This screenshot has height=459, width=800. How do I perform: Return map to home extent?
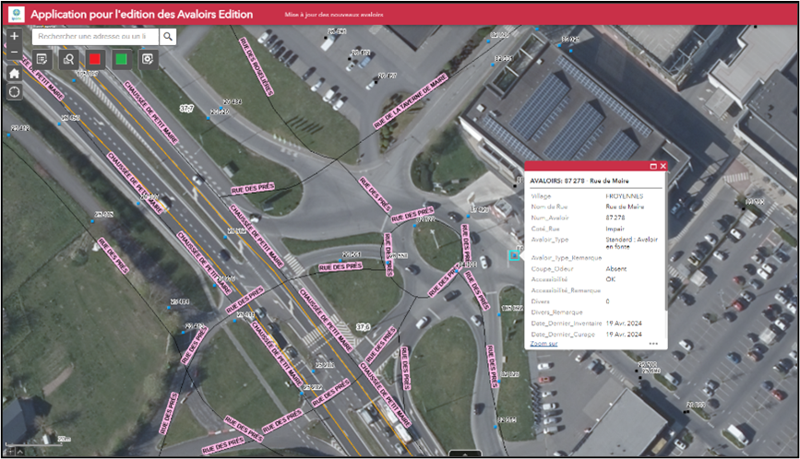click(x=14, y=73)
